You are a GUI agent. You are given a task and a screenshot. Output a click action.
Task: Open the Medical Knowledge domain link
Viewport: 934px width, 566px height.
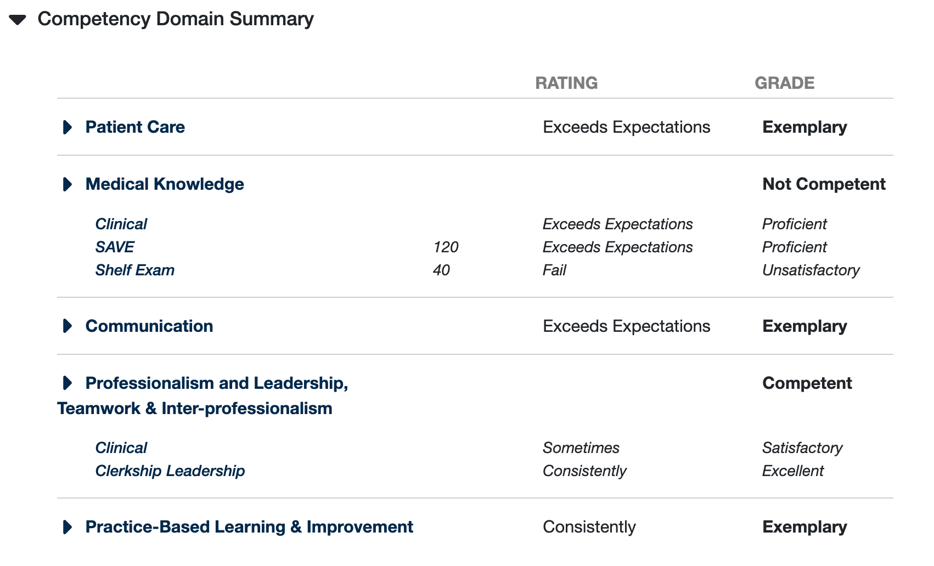pyautogui.click(x=165, y=184)
